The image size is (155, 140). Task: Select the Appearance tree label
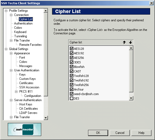point(22,53)
